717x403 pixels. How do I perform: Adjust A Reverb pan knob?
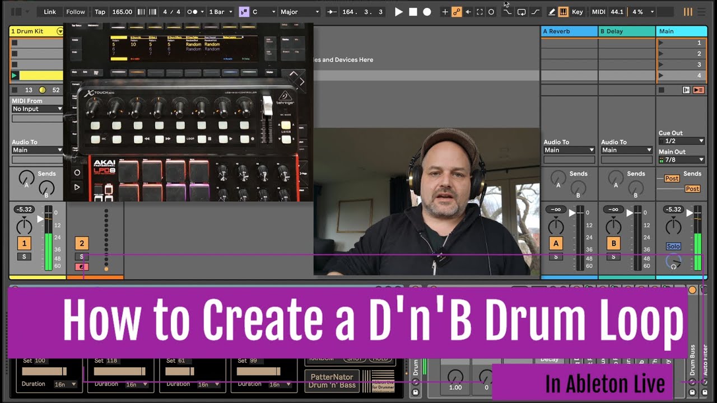(556, 226)
